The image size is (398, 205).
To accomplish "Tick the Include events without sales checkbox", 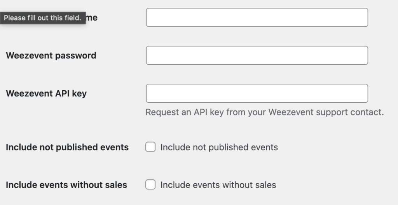I will 150,185.
